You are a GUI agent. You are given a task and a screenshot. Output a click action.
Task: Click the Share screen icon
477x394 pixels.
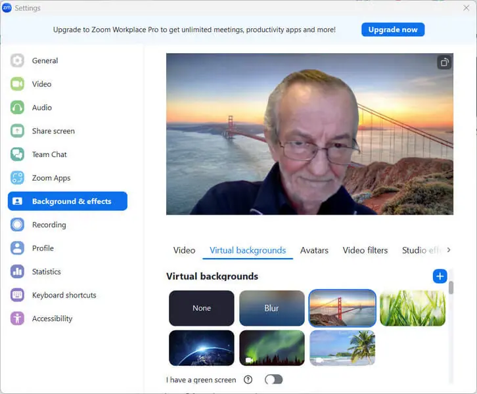click(x=17, y=131)
